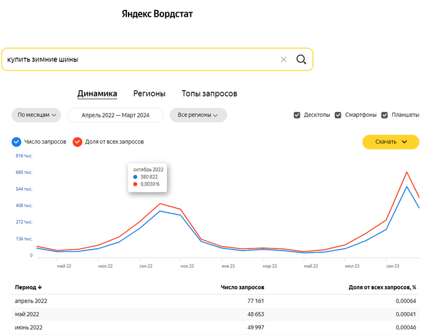Click the Число запросов column header
The height and width of the screenshot is (335, 433).
click(242, 287)
